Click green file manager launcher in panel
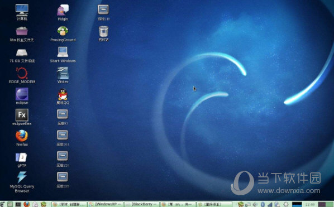 (x=10, y=204)
